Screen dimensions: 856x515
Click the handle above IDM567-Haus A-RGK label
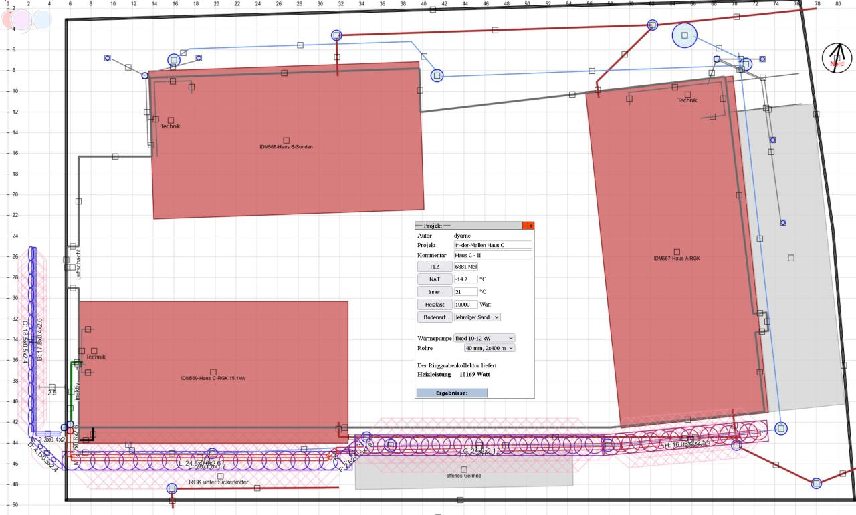[677, 252]
